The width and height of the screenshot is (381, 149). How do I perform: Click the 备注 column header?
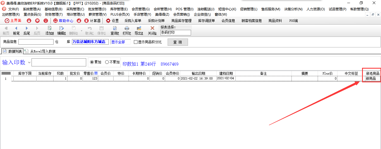click(264, 73)
